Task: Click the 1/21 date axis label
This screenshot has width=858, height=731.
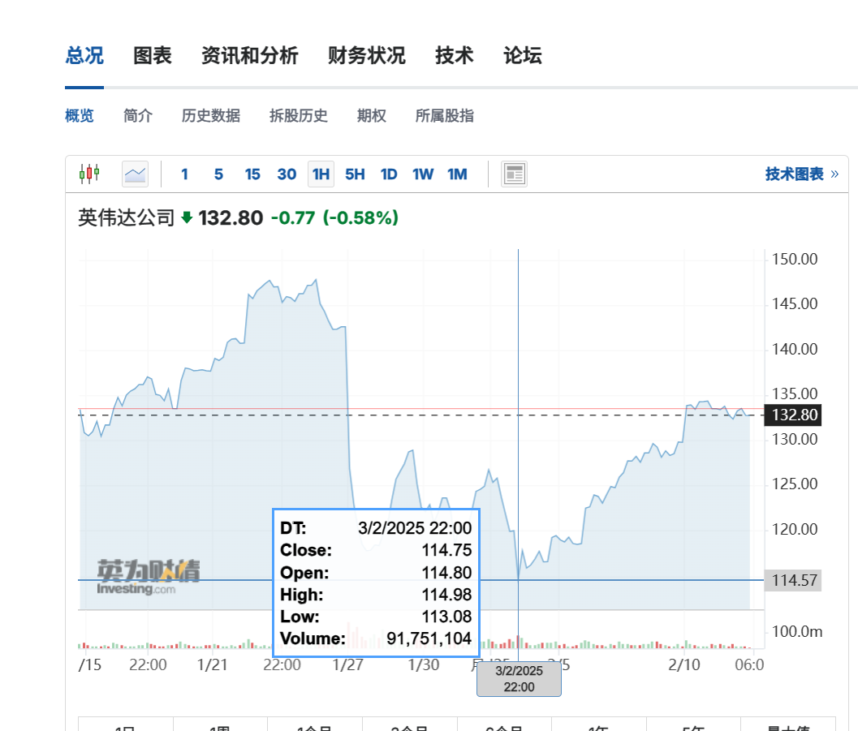Action: (x=213, y=664)
